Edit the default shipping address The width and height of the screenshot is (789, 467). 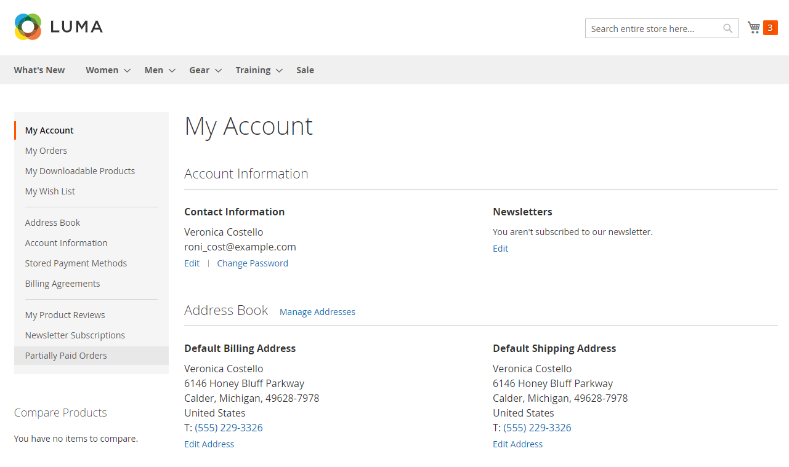[x=517, y=444]
